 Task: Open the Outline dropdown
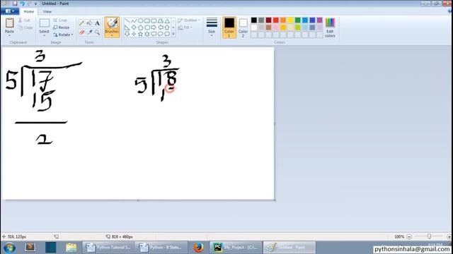[x=189, y=20]
